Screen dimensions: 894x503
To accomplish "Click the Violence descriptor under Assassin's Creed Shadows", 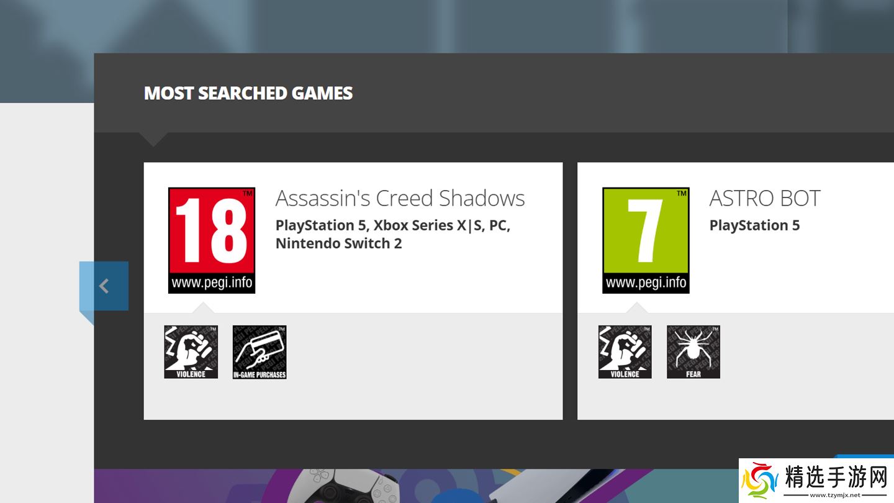I will pos(191,351).
